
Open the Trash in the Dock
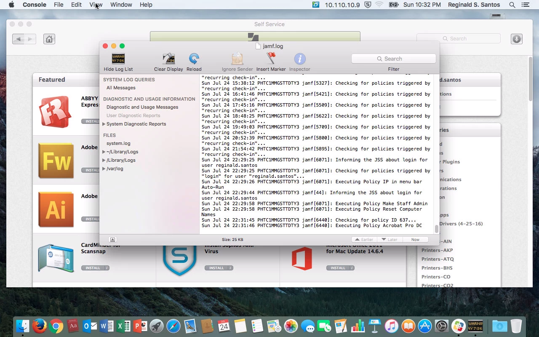(516, 326)
